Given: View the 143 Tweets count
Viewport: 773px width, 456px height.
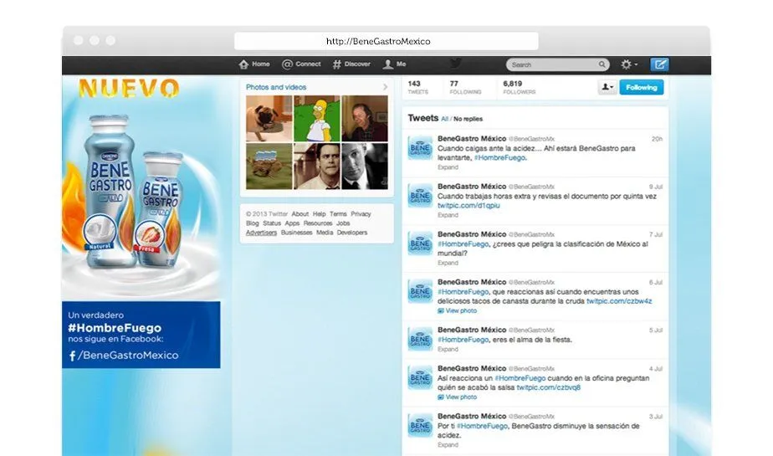Looking at the screenshot, I should click(418, 87).
